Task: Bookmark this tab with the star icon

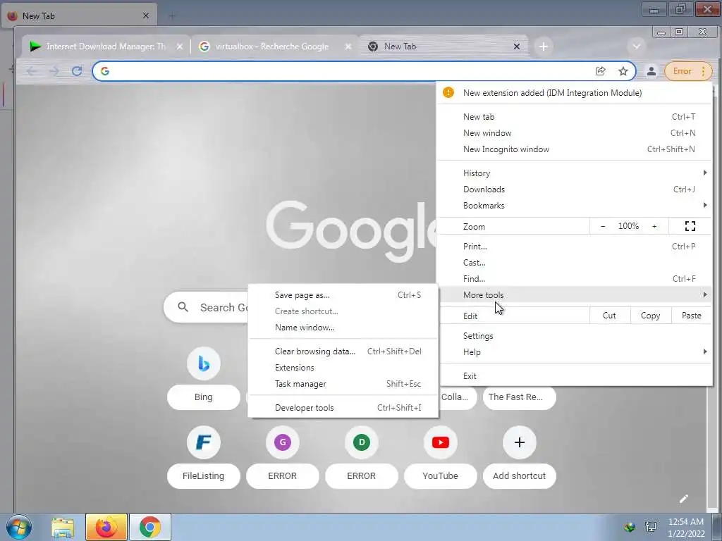Action: (x=623, y=71)
